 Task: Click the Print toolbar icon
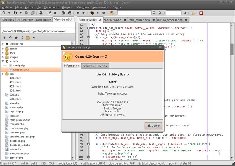(41, 13)
